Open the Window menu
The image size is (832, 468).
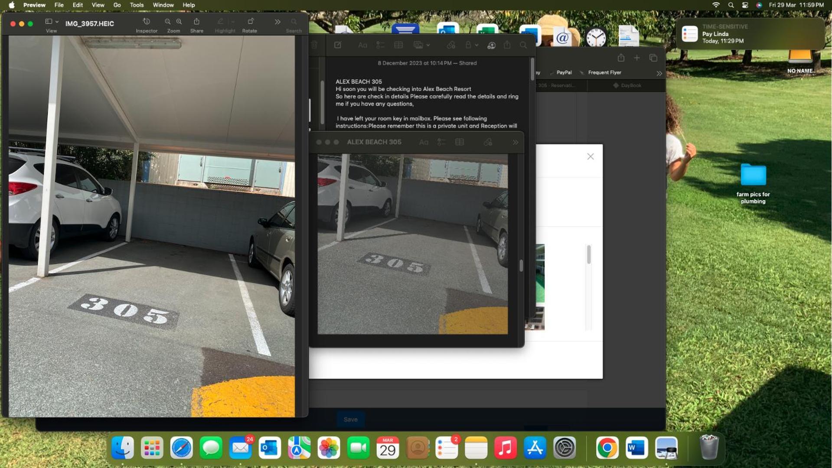click(x=163, y=5)
